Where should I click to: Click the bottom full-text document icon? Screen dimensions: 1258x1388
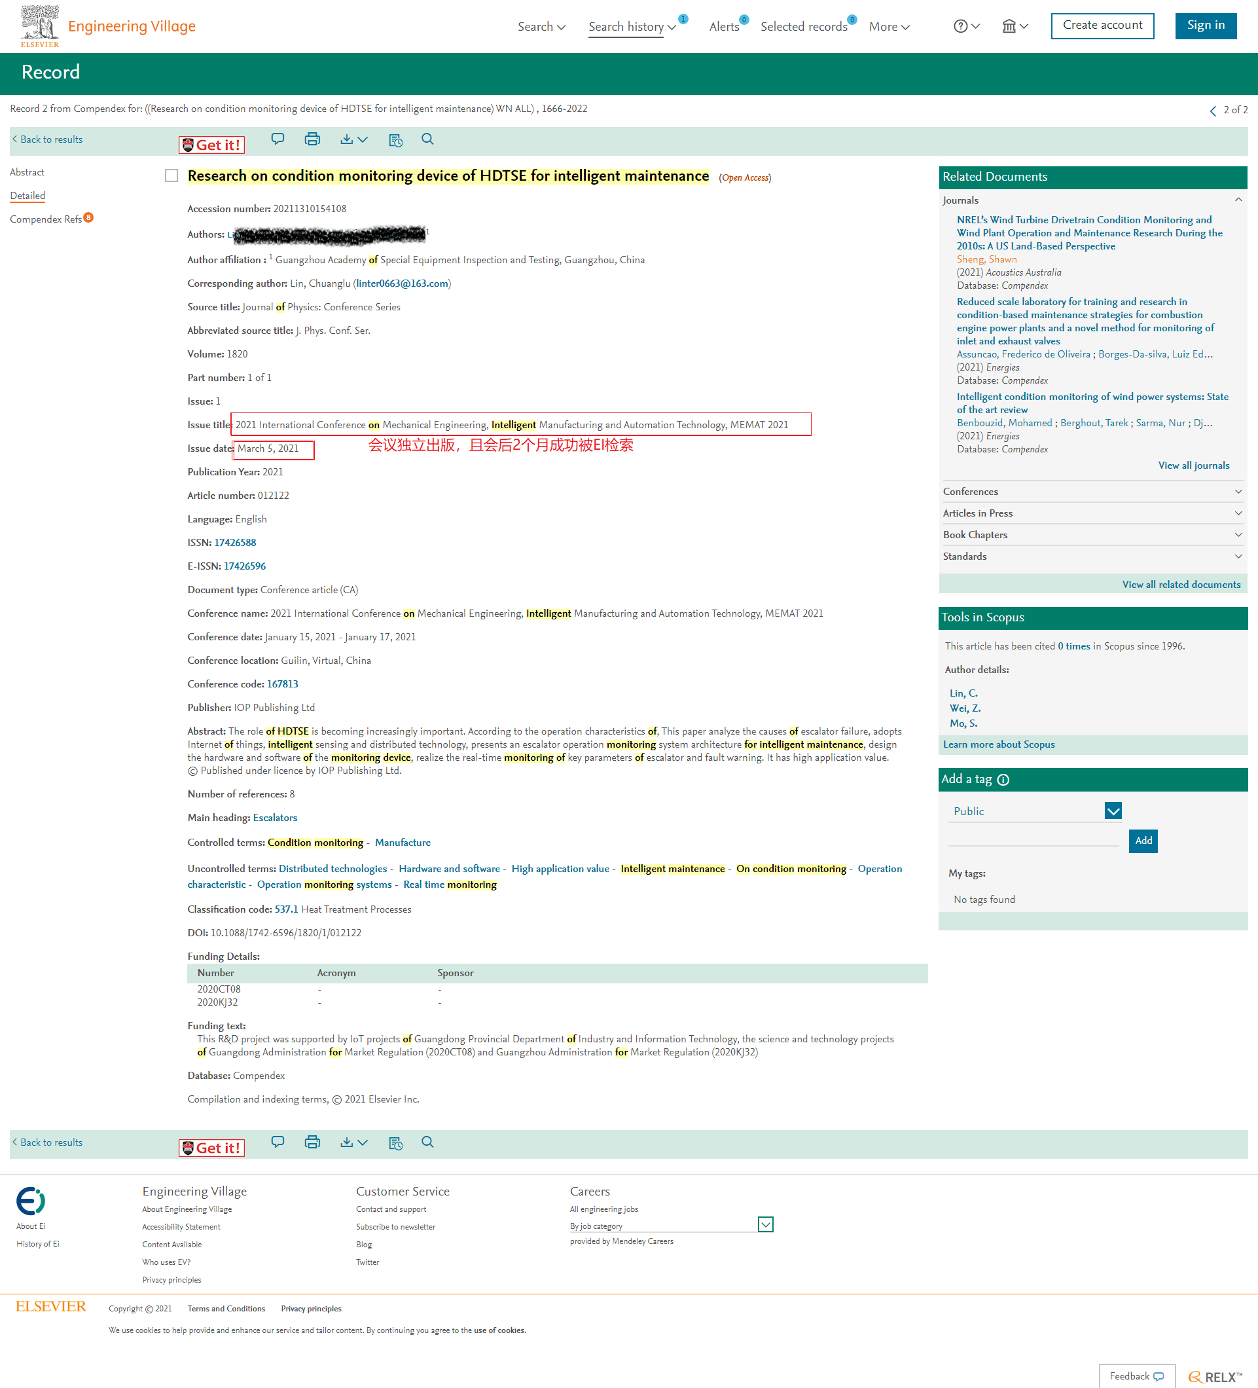pos(396,1143)
